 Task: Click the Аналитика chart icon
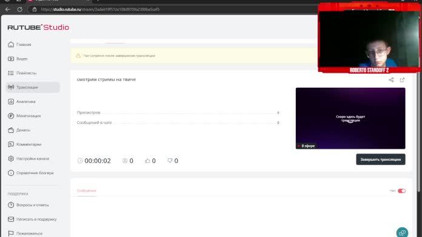[x=11, y=102]
